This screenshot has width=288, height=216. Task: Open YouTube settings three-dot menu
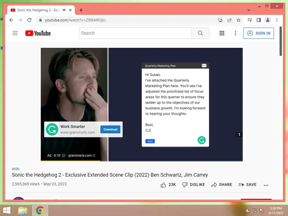235,33
